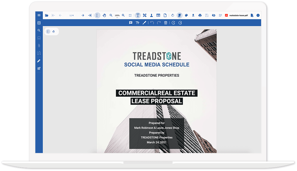Click the open file folder icon
This screenshot has width=297, height=171.
[x=46, y=15]
